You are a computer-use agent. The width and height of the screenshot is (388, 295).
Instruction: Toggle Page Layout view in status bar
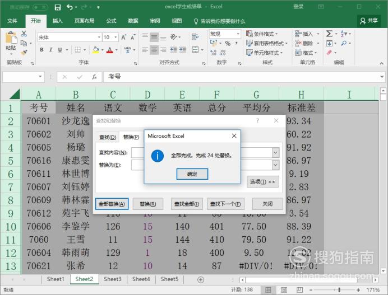click(x=284, y=289)
